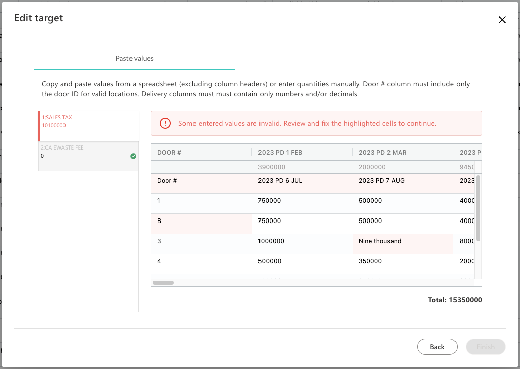Image resolution: width=520 pixels, height=369 pixels.
Task: Click the disabled Finish button
Action: 486,347
